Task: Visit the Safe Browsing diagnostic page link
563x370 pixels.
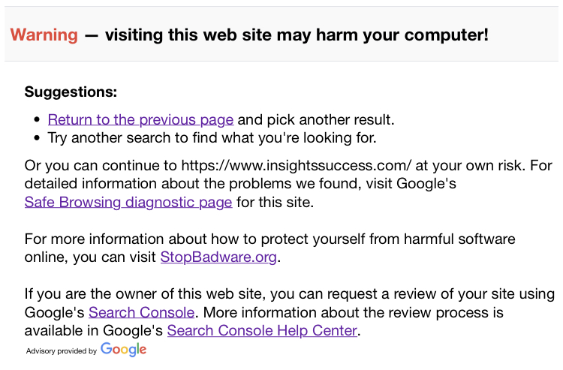Action: (x=128, y=202)
